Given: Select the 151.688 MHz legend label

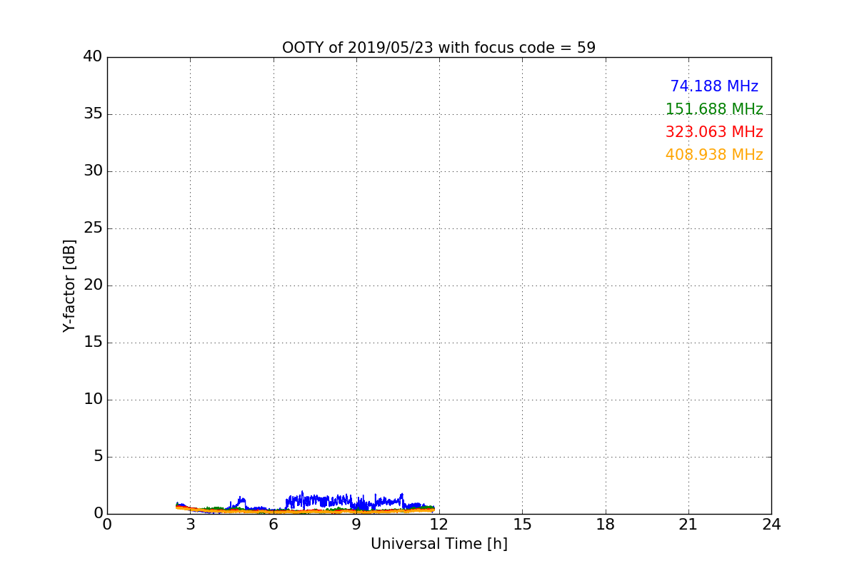Looking at the screenshot, I should [714, 109].
